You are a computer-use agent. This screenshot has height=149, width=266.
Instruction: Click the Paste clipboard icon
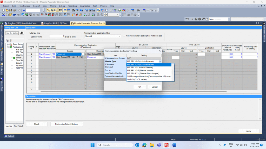click(x=11, y=15)
